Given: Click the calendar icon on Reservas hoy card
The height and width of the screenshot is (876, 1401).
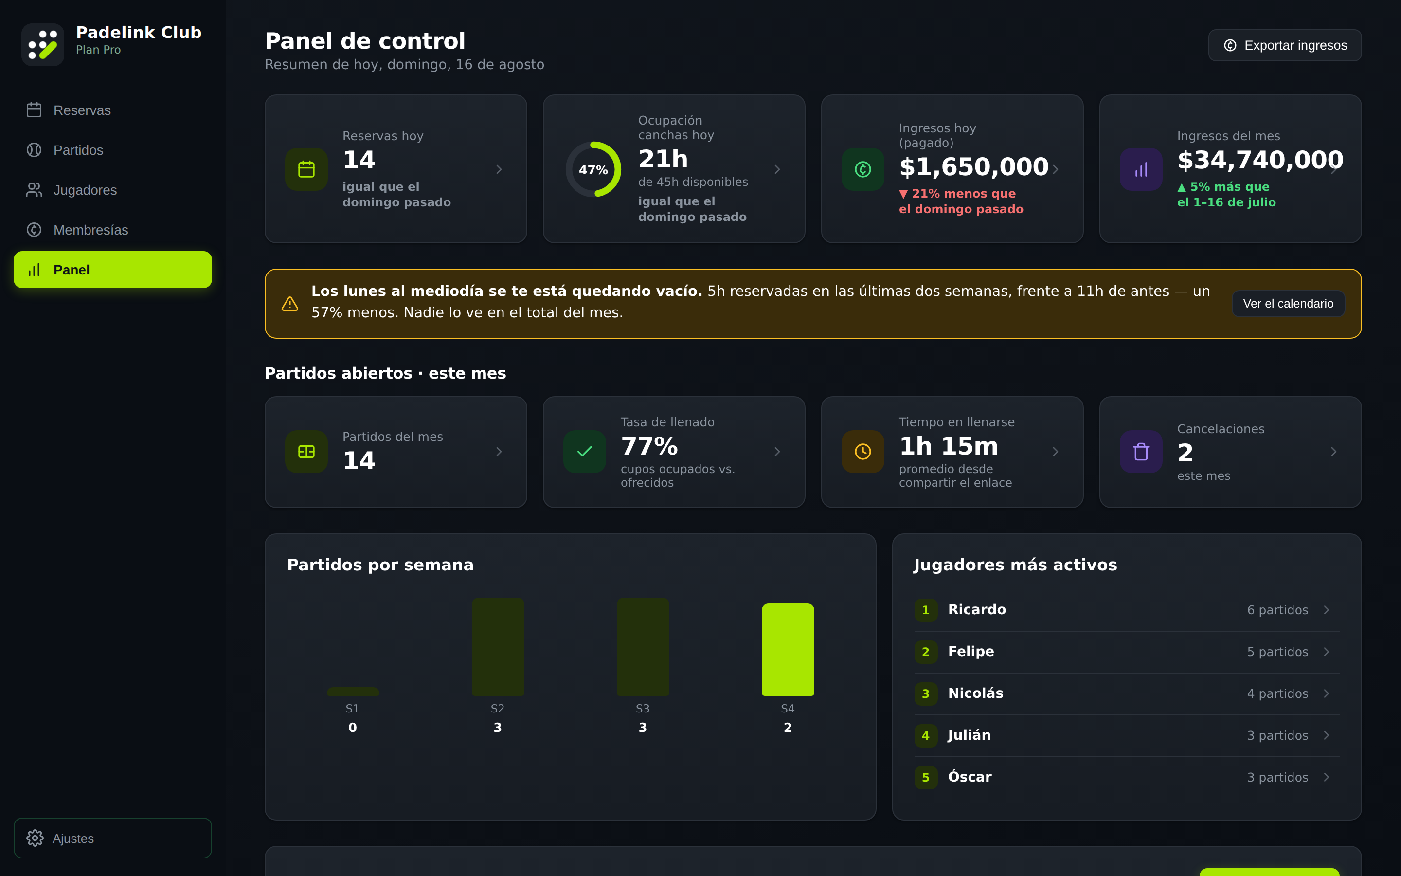Looking at the screenshot, I should click(x=306, y=169).
